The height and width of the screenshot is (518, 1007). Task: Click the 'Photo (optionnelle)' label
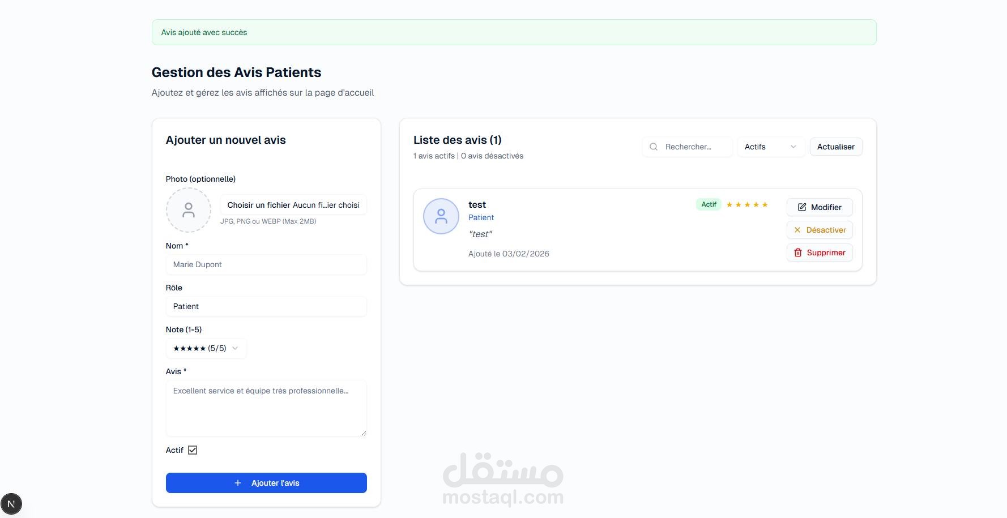(x=200, y=179)
